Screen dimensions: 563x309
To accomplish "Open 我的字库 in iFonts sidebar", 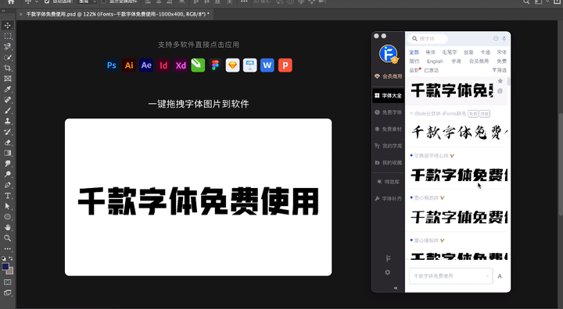I will tap(388, 146).
